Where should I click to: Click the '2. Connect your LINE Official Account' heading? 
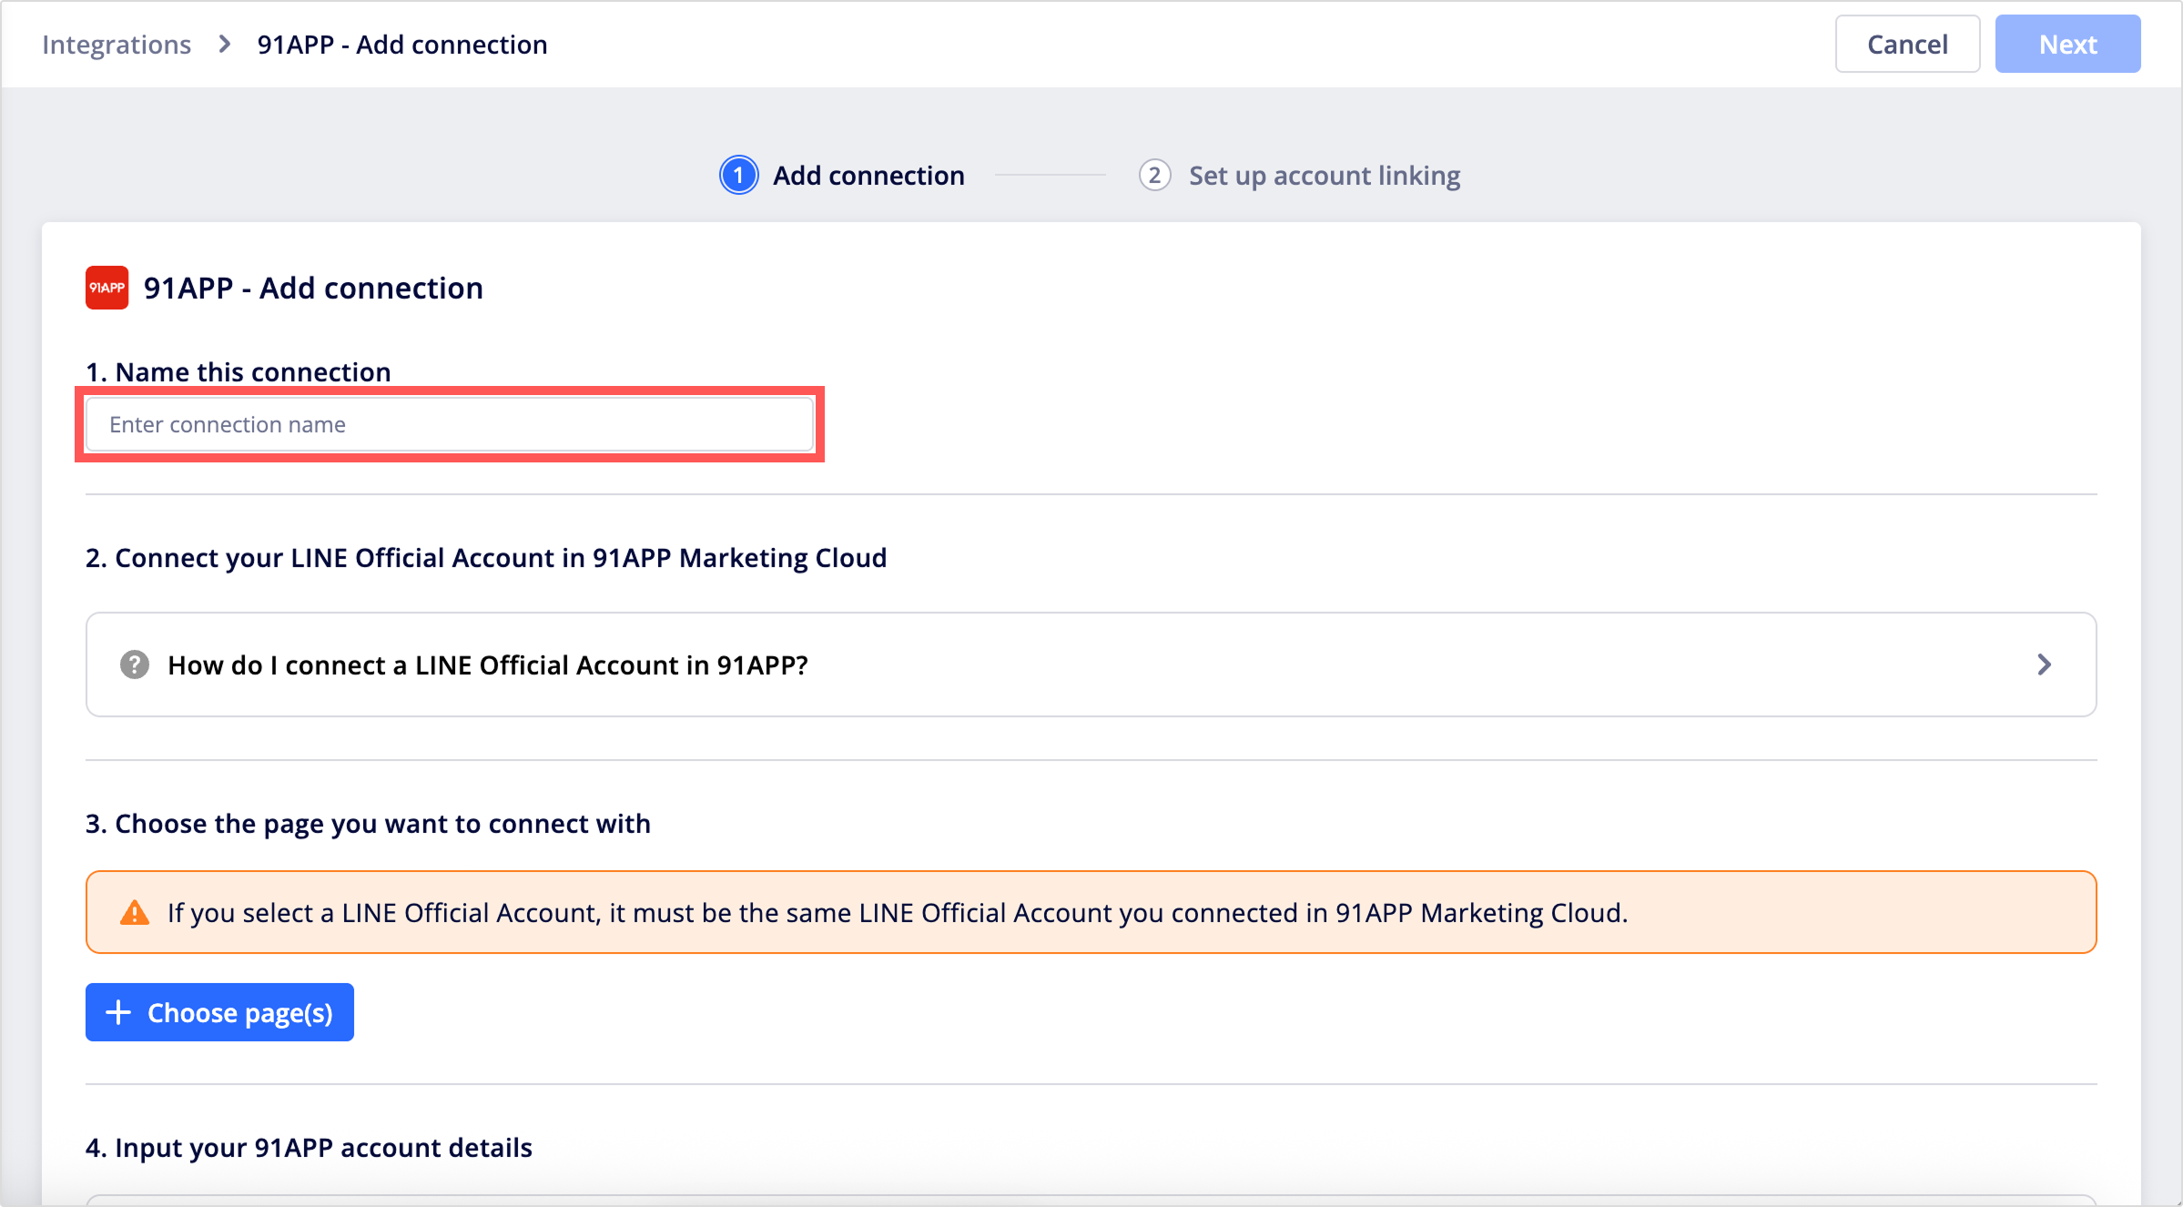pyautogui.click(x=486, y=558)
